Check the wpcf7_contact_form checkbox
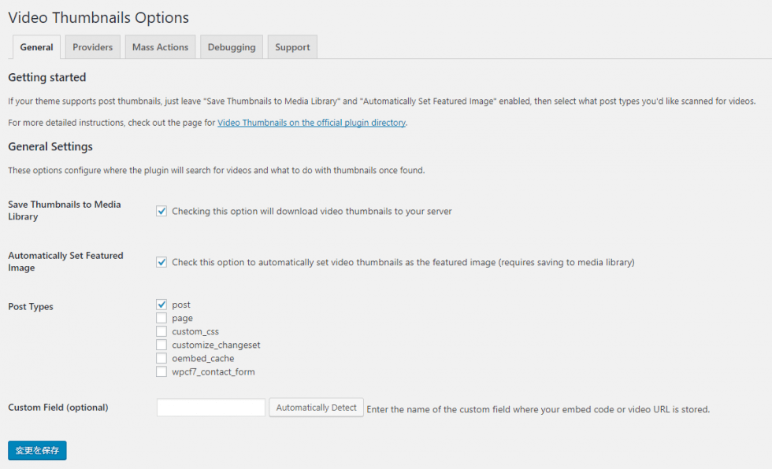 (x=161, y=371)
